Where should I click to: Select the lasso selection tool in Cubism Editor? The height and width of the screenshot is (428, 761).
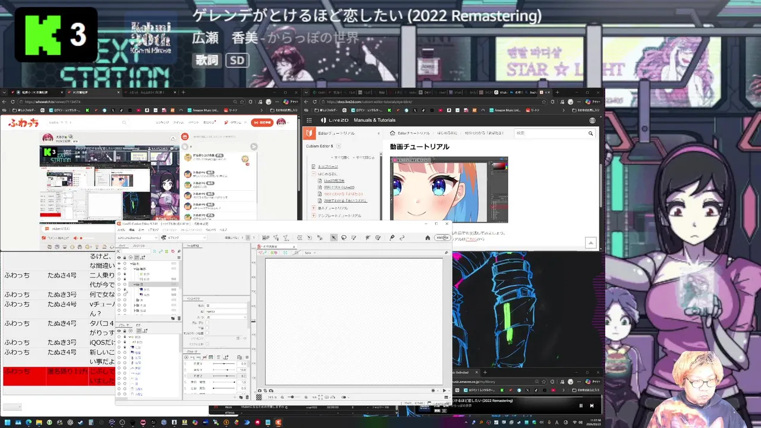click(344, 238)
